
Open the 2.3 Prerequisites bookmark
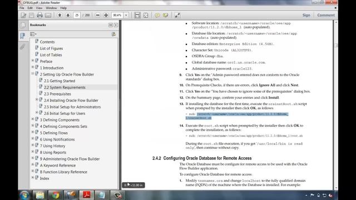coord(57,94)
